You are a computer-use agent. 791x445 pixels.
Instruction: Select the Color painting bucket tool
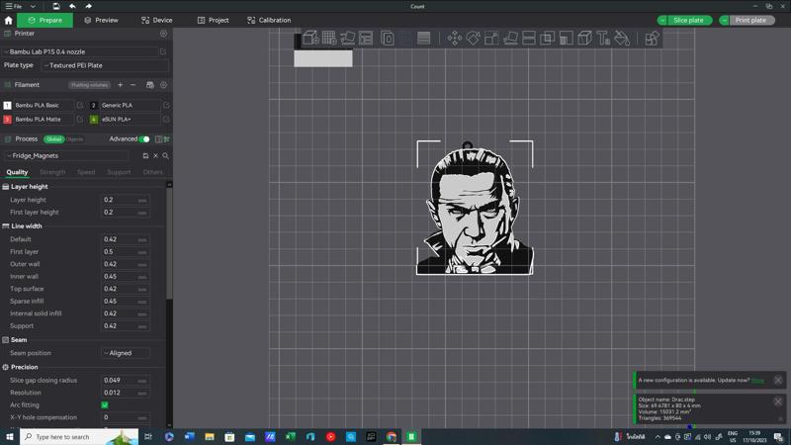(622, 39)
